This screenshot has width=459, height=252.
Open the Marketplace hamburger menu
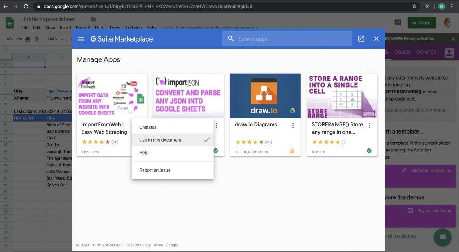pos(81,39)
